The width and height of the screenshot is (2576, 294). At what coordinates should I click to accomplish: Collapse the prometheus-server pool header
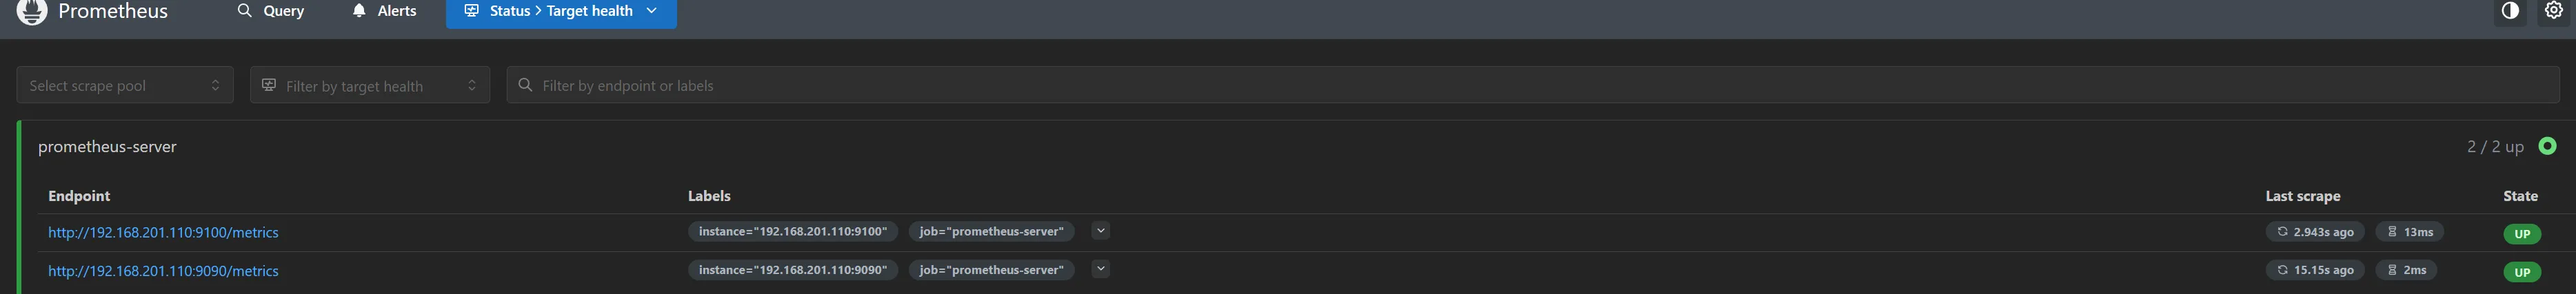click(x=107, y=146)
